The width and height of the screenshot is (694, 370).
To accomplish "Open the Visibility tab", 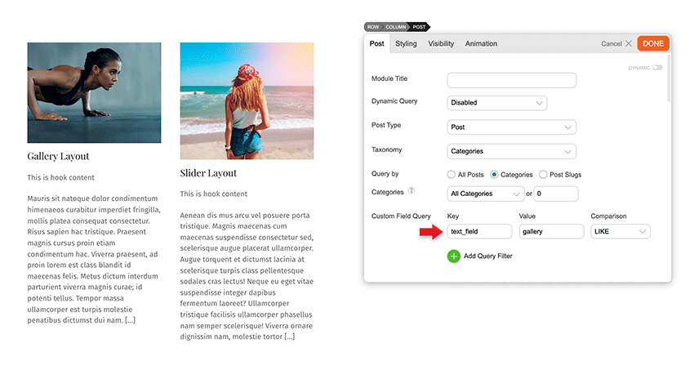I will [441, 44].
